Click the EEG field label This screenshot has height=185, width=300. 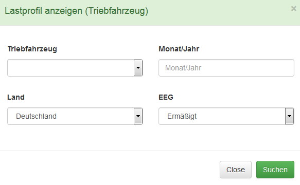(166, 97)
